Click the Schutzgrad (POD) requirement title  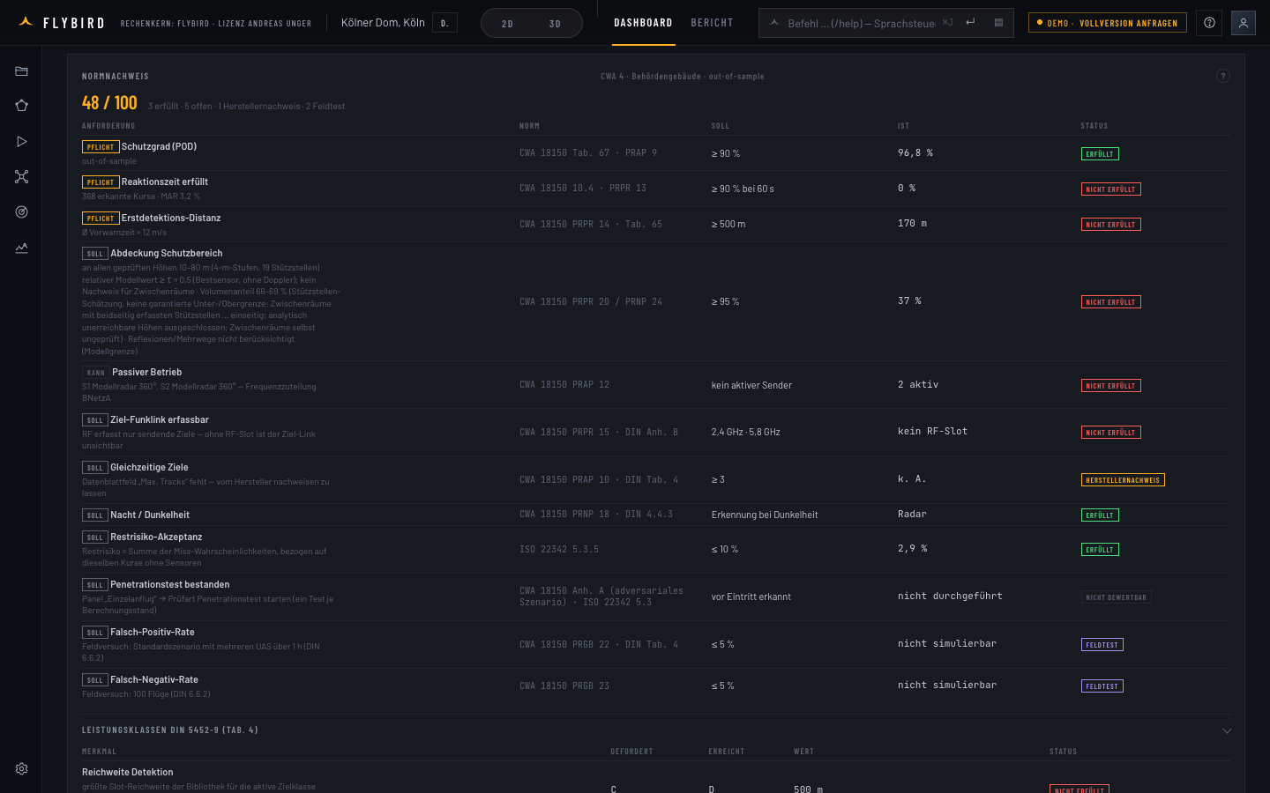(159, 146)
